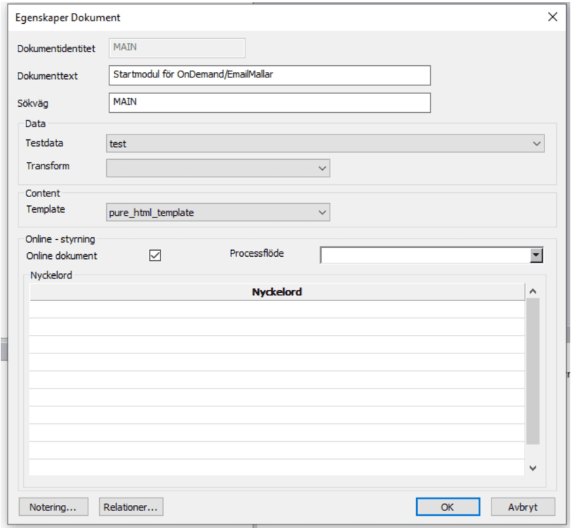Viewport: 571px width, 528px height.
Task: Select the first empty Nyckelord row
Action: (277, 309)
